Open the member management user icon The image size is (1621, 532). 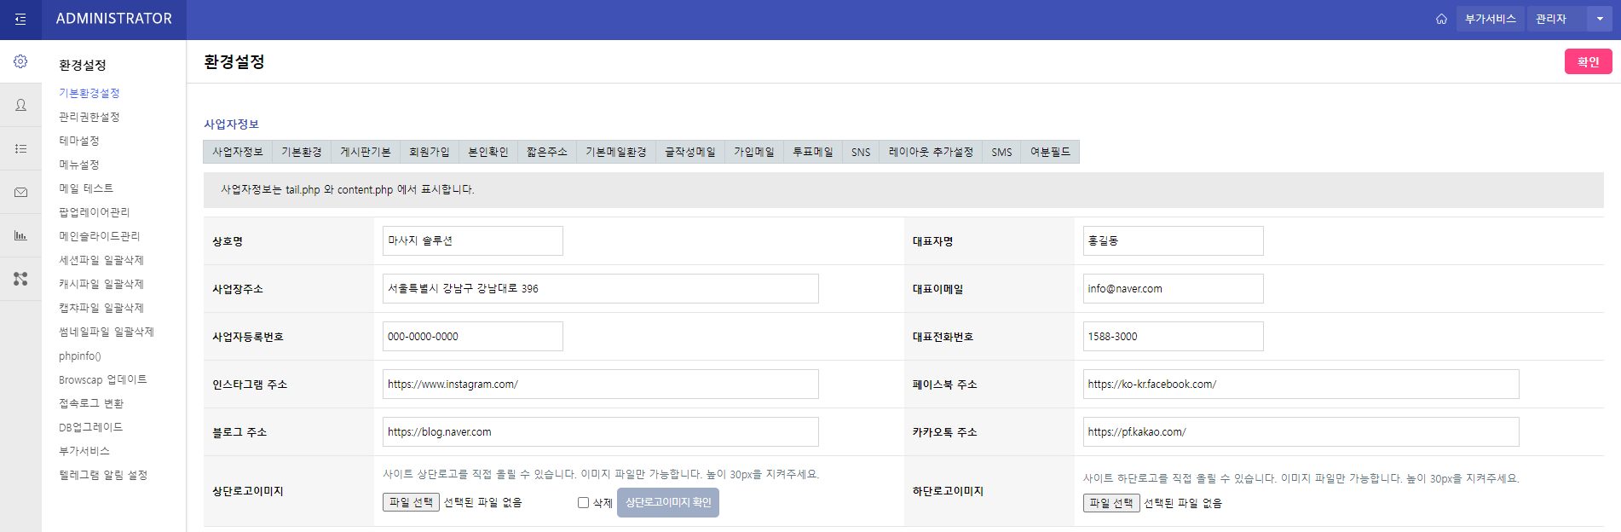(20, 105)
